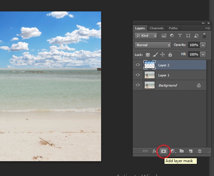Open the fx layer style menu

pos(155,151)
